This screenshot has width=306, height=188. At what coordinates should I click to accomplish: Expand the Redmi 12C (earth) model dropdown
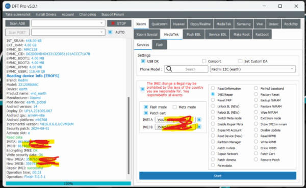[x=253, y=69]
